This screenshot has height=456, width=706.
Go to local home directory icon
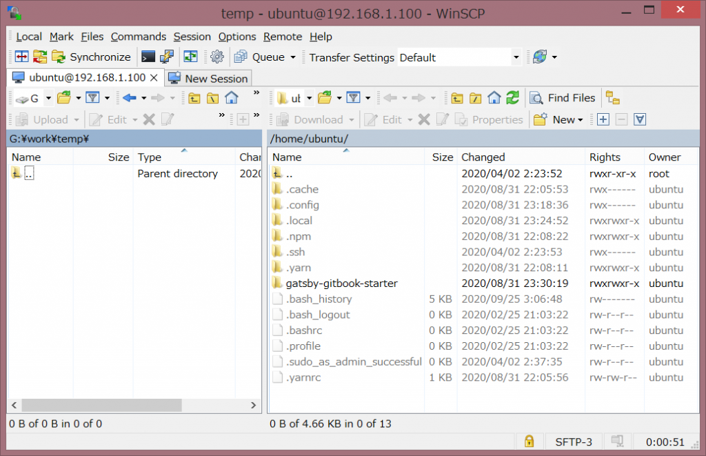(x=232, y=97)
